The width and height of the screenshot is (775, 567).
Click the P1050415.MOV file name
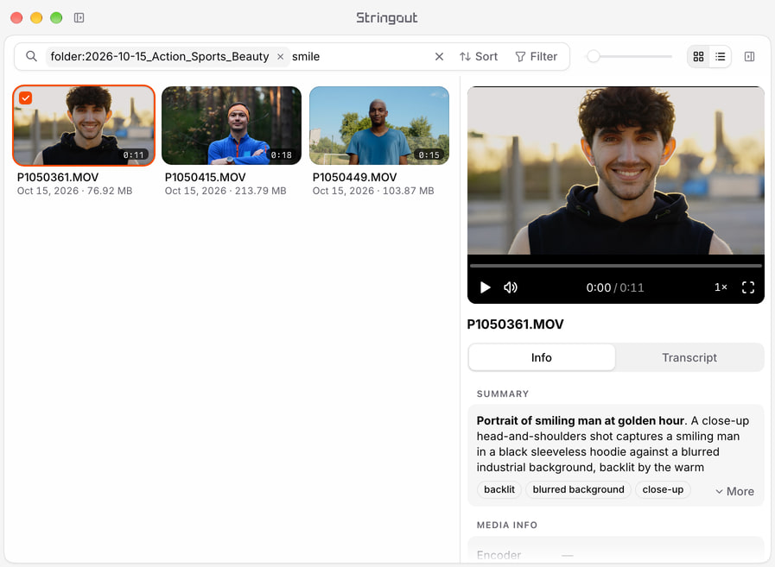click(205, 177)
